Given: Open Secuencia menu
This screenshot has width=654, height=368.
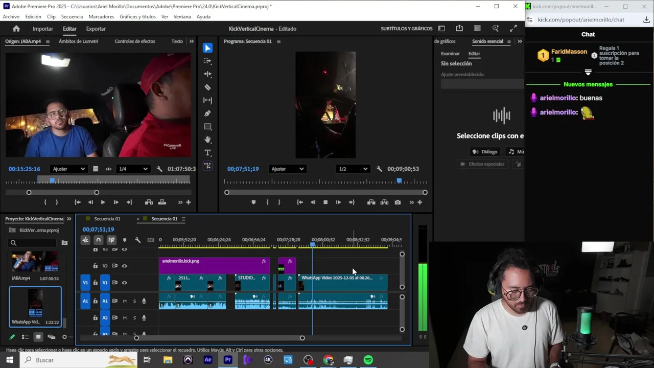Looking at the screenshot, I should [x=72, y=17].
